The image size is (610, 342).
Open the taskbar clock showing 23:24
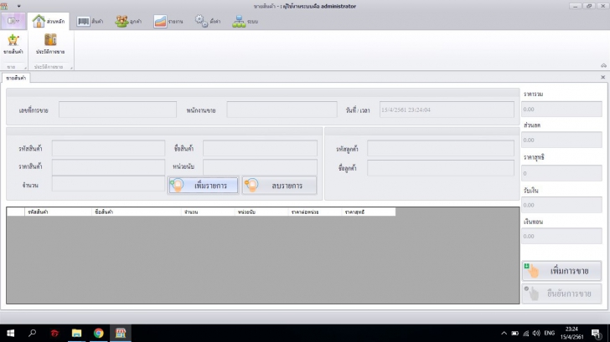(x=571, y=333)
